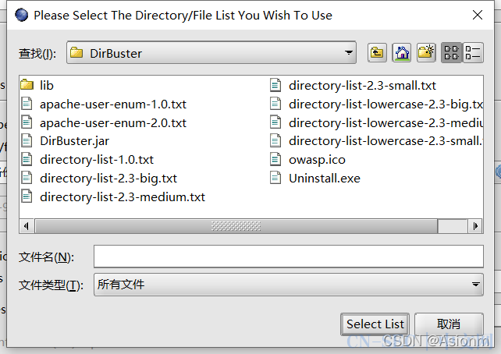This screenshot has width=501, height=354.
Task: Pick the owasp.ico file
Action: [316, 160]
